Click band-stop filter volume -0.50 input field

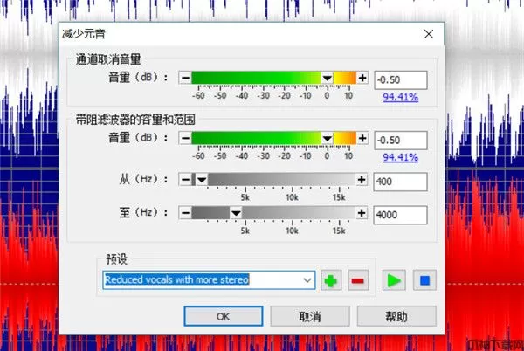pyautogui.click(x=401, y=141)
